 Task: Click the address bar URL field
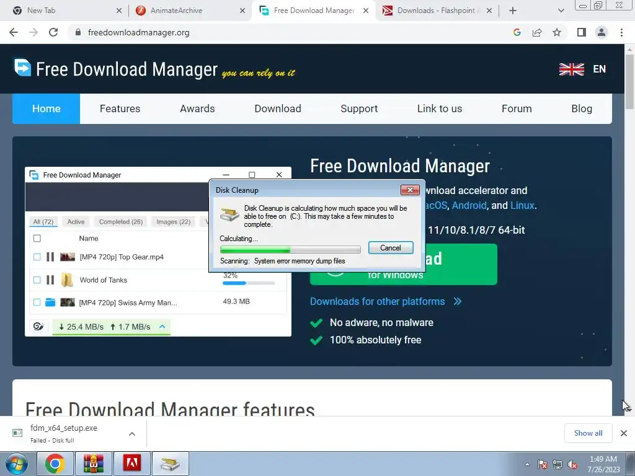point(291,32)
